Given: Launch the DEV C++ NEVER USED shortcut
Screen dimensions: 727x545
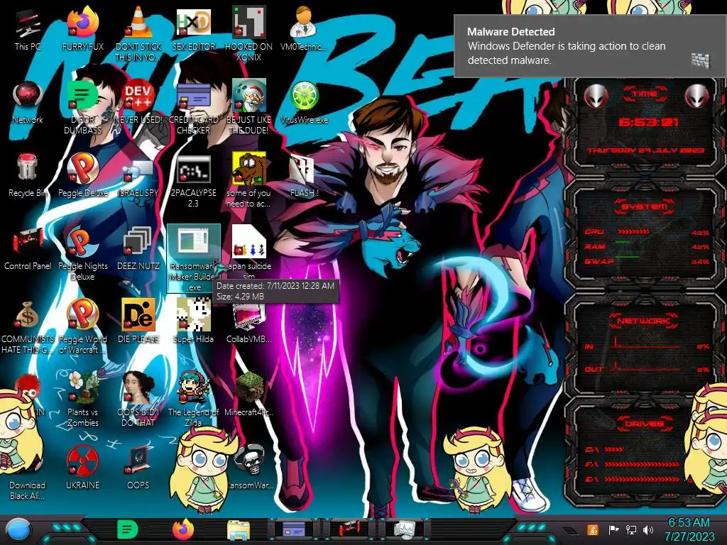Looking at the screenshot, I should [138, 101].
